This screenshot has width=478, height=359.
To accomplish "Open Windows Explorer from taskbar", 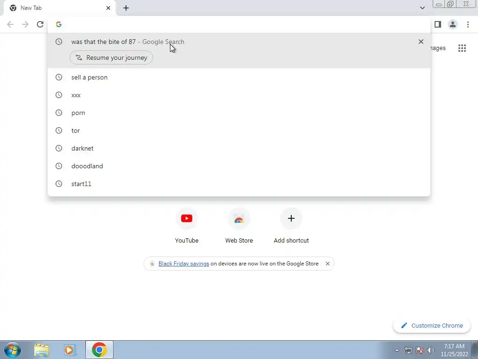I will pos(42,350).
